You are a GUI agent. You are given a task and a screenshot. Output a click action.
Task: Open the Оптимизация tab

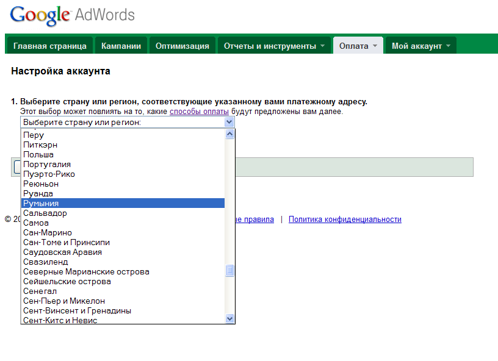(182, 46)
